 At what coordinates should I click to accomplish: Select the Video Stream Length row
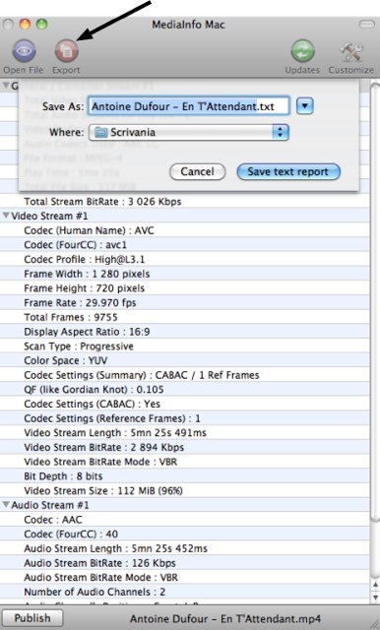[x=184, y=433]
